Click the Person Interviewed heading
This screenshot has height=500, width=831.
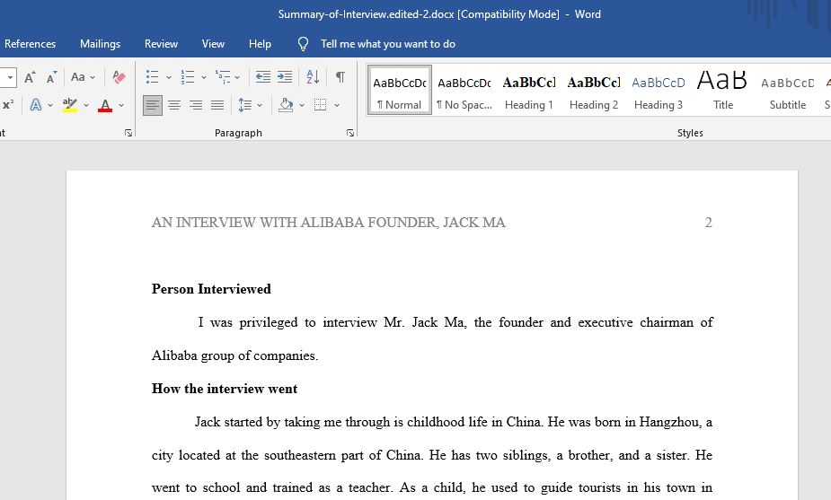(x=211, y=289)
